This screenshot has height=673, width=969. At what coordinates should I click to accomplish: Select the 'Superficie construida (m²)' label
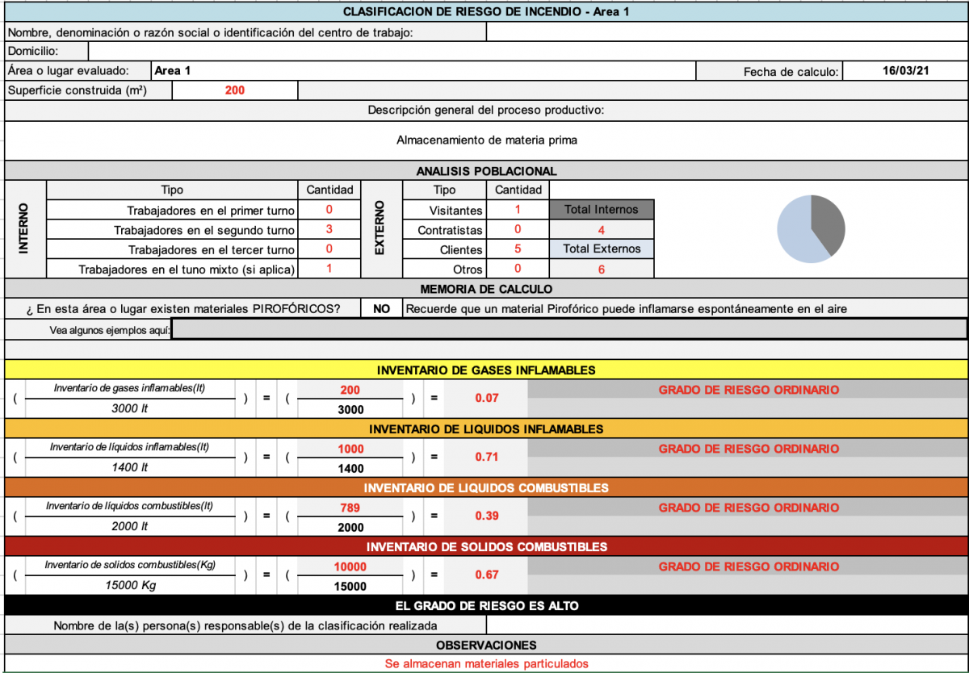tap(88, 90)
